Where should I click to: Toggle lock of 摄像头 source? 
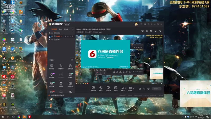coord(52,36)
